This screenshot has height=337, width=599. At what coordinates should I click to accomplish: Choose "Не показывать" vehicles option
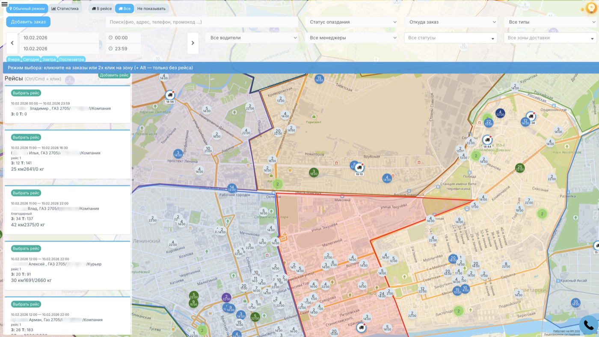coord(151,9)
